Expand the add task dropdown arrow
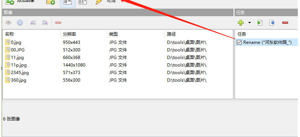This screenshot has width=300, height=137. (249, 23)
